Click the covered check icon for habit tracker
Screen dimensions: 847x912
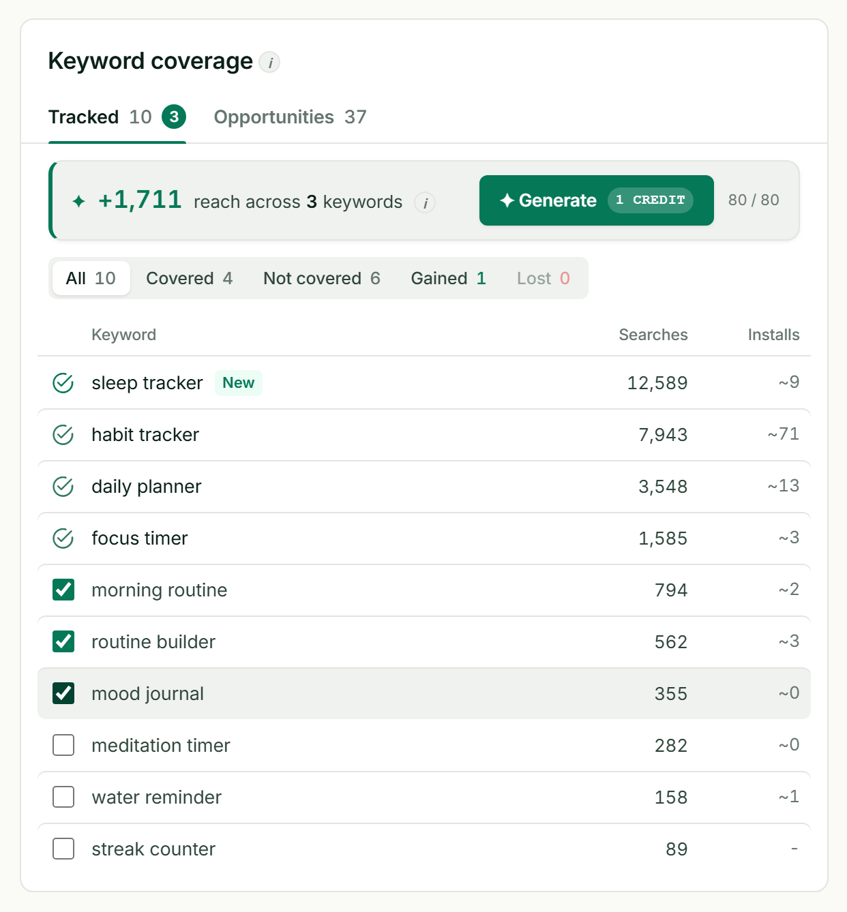point(63,435)
